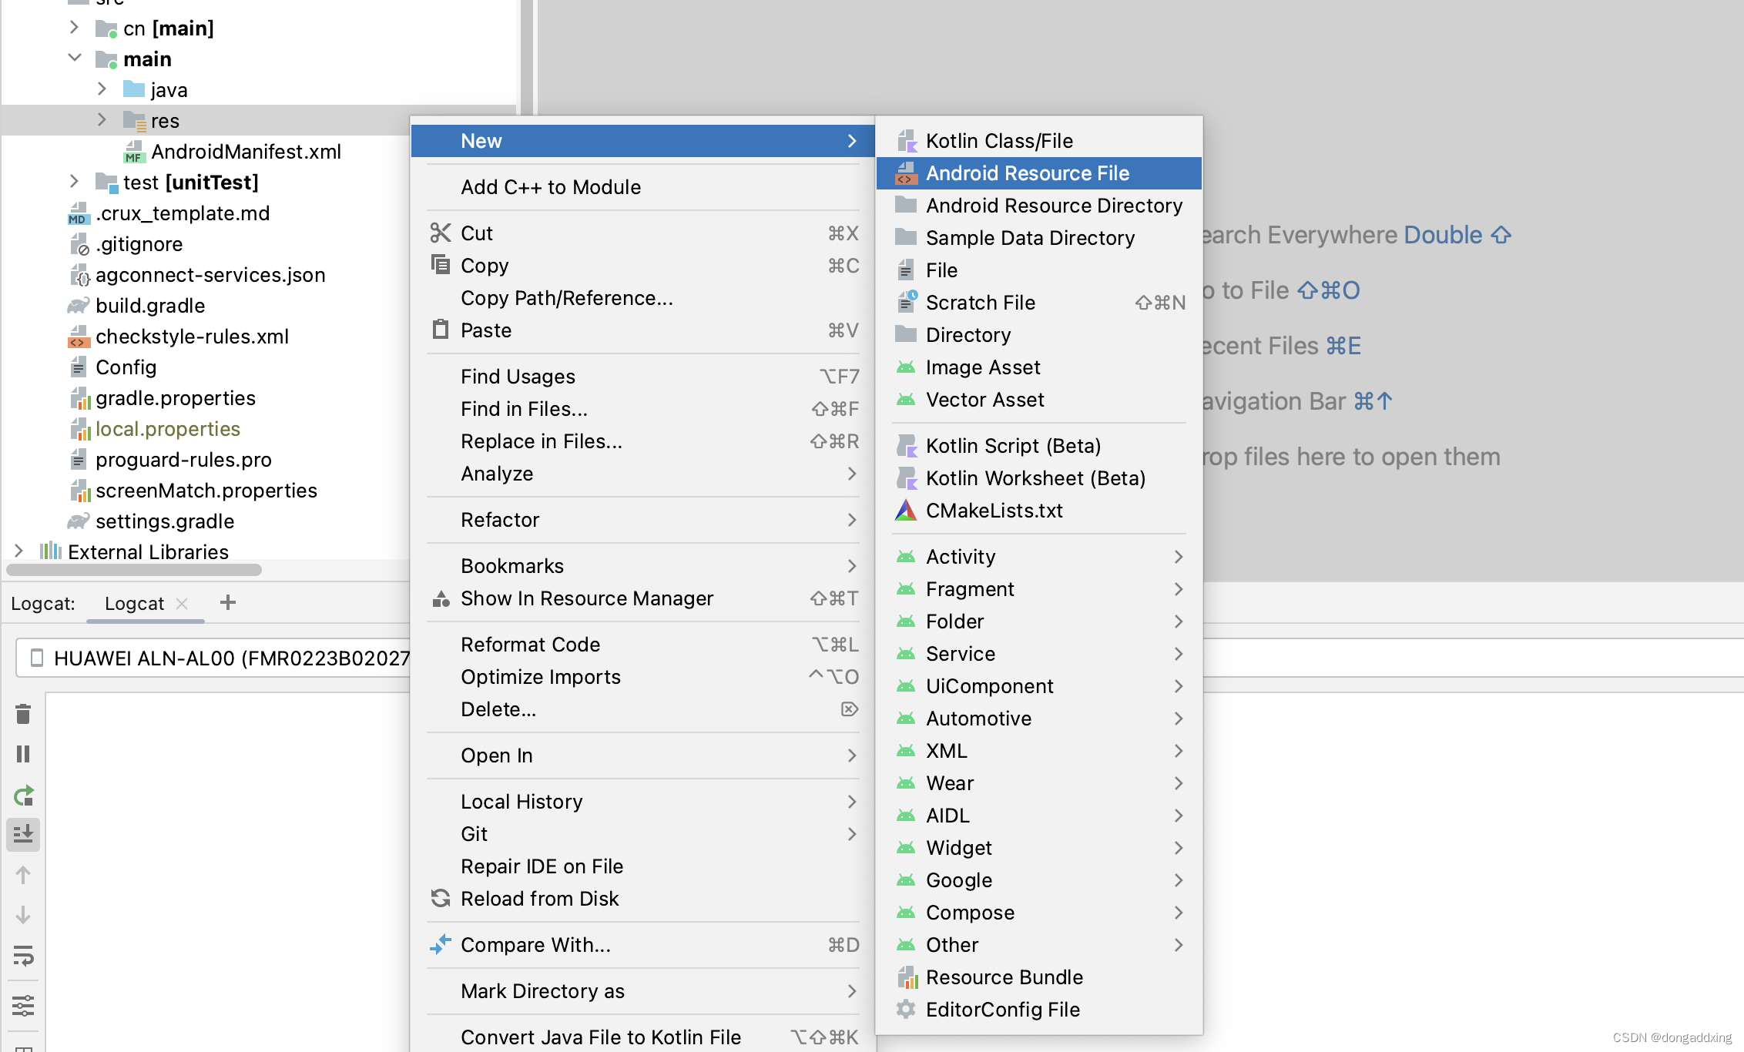Click the project panel horizontal scrollbar

pos(135,570)
